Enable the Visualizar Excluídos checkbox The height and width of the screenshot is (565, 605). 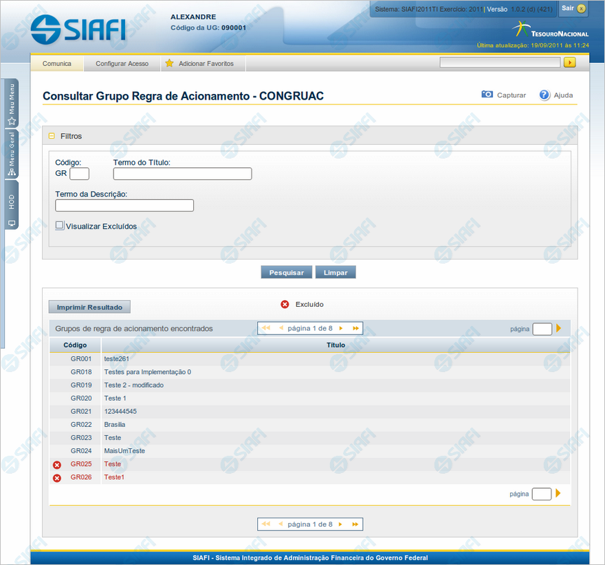click(60, 225)
